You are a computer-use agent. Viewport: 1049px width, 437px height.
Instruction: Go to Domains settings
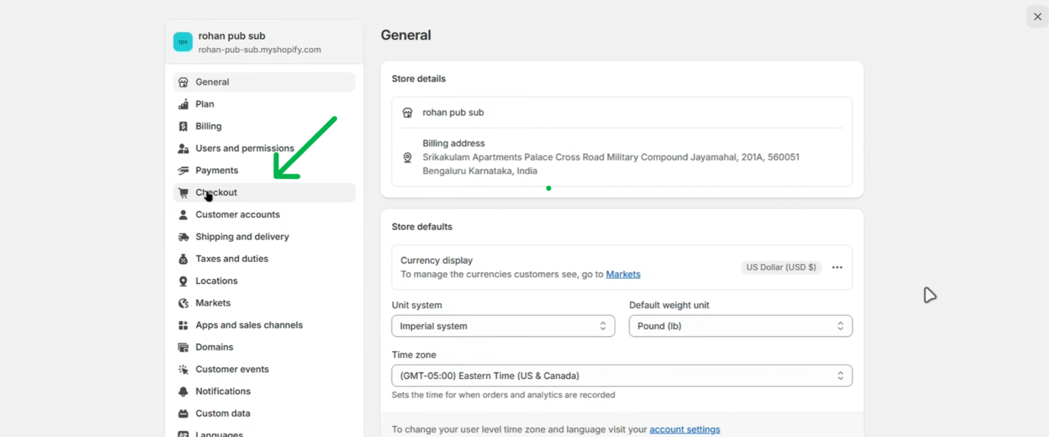[x=264, y=347]
